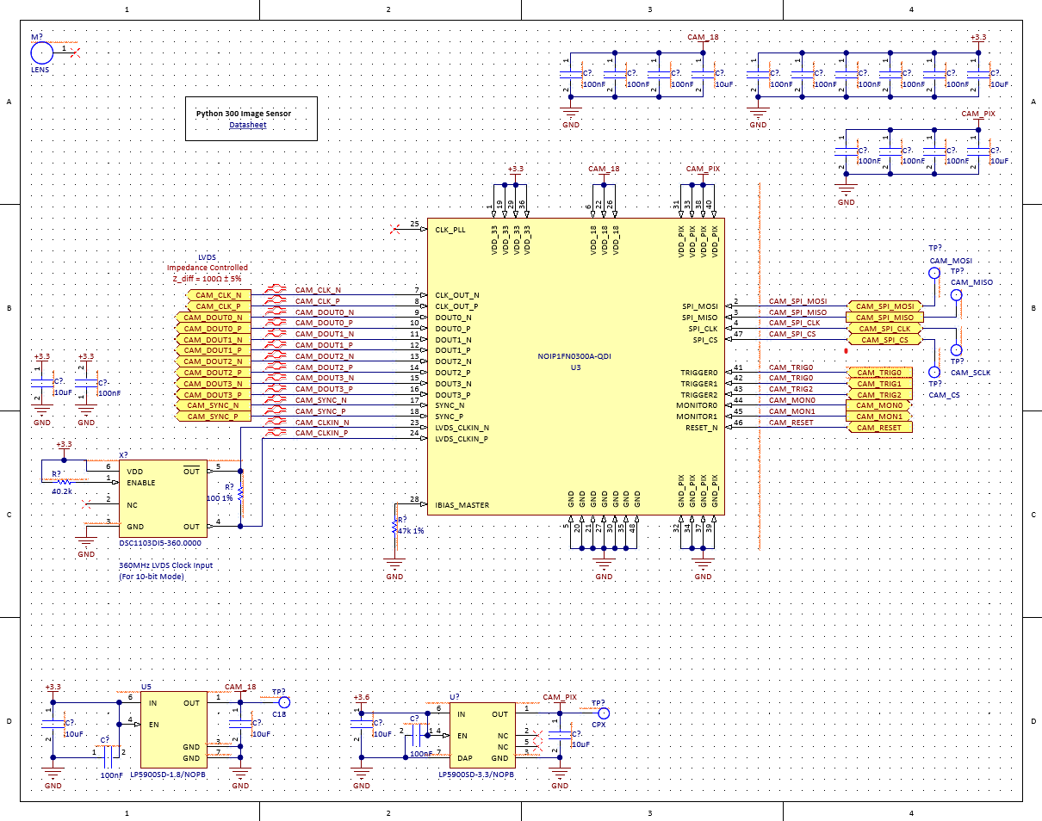Click differential pair directive on CAM_CLKIN_P net
Screen dimensions: 1042x821
coord(276,433)
